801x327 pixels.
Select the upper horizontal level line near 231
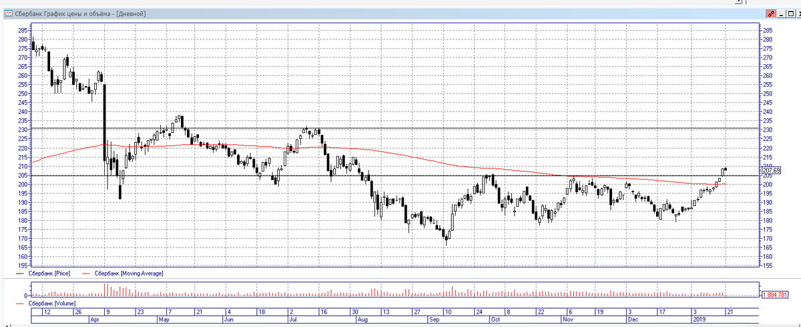(x=396, y=128)
